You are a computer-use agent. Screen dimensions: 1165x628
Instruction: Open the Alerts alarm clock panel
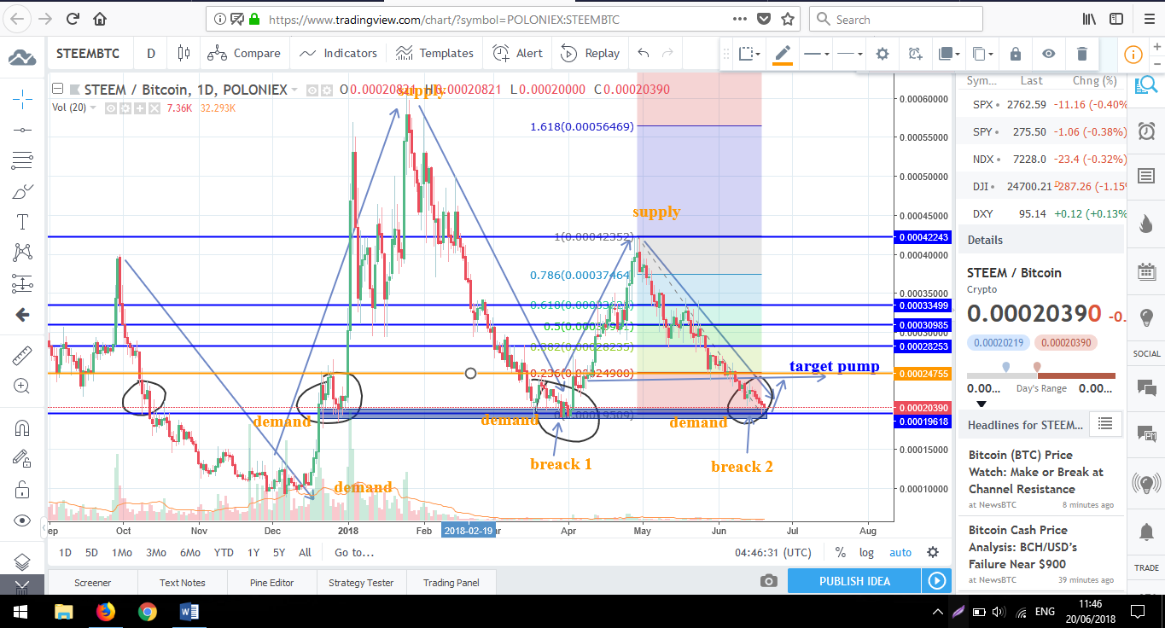1146,131
